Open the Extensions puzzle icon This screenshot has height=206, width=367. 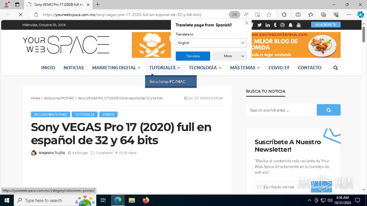(x=284, y=15)
